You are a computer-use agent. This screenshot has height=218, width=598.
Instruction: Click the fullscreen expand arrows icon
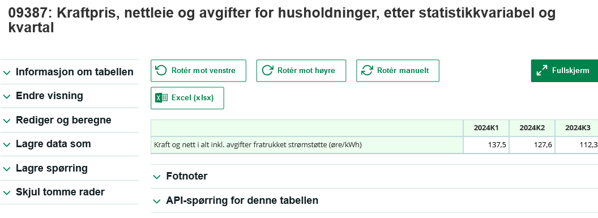[x=541, y=71]
